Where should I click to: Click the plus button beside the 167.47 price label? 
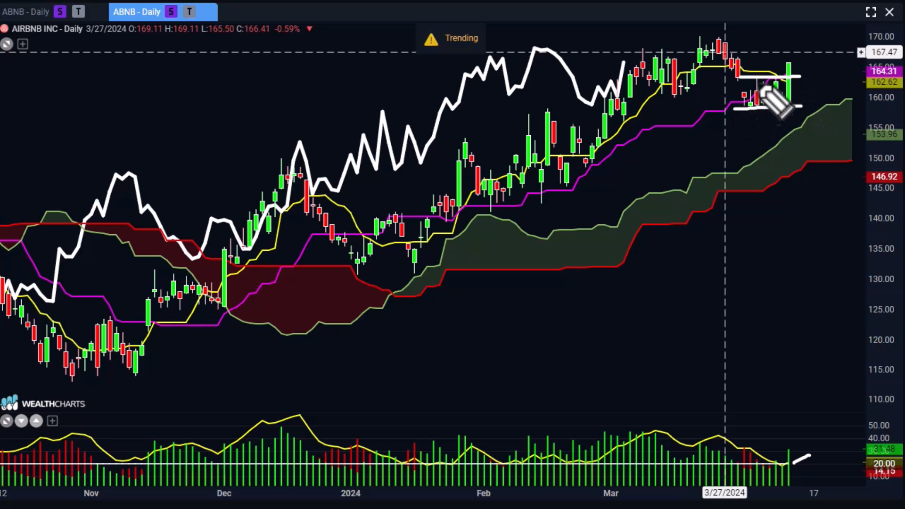pos(861,52)
